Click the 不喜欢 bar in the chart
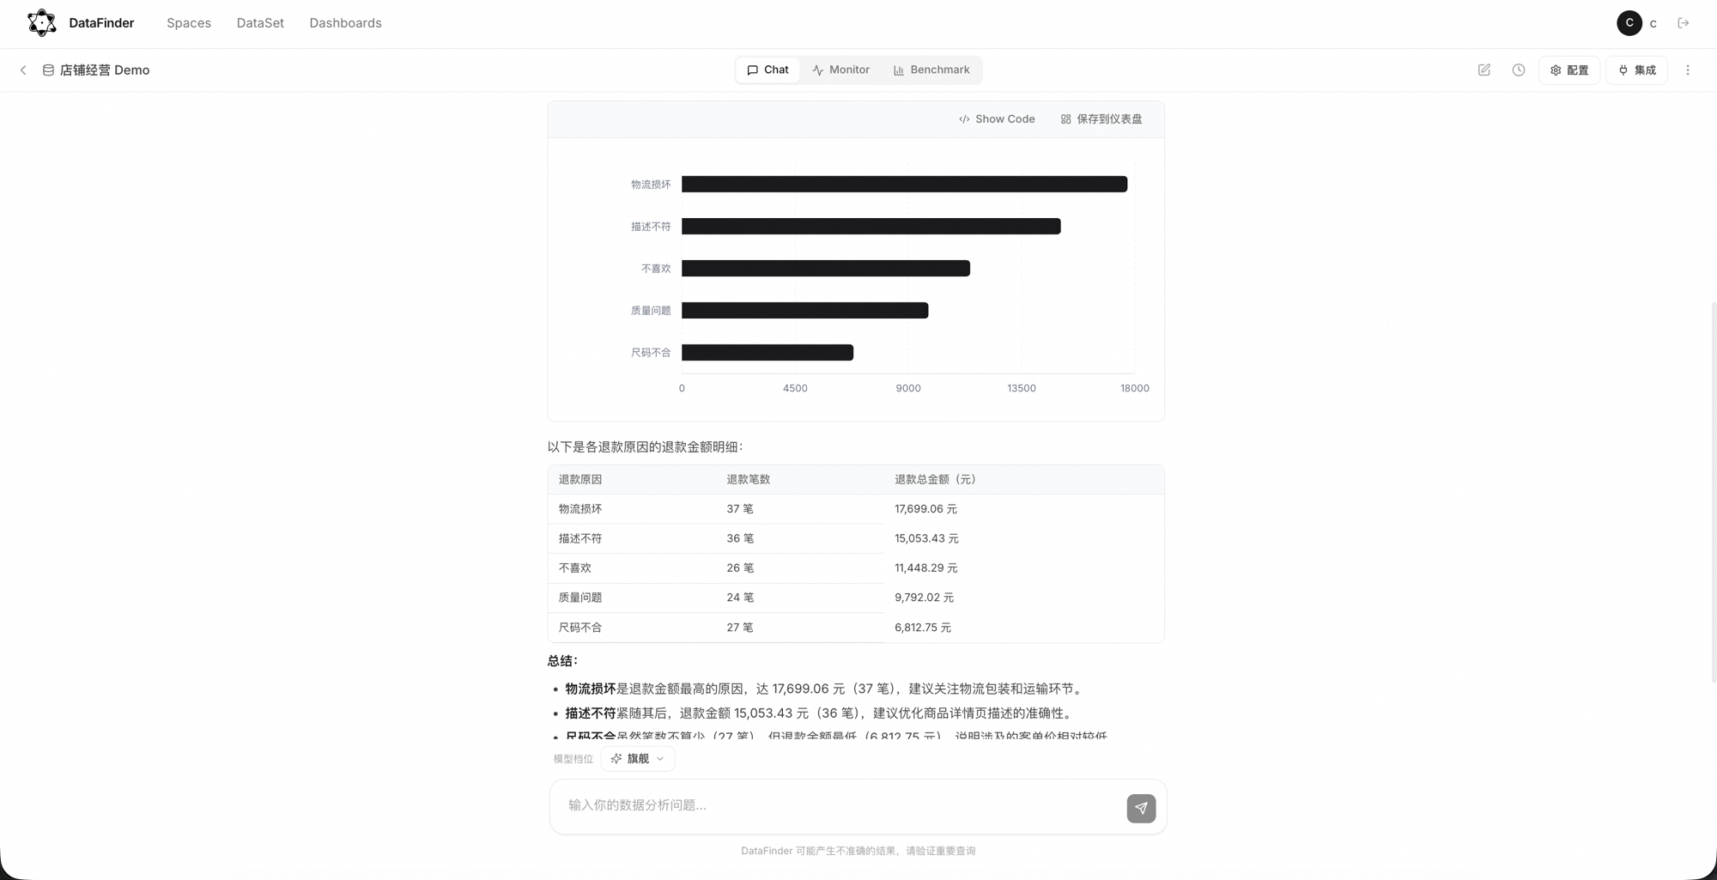 [826, 269]
